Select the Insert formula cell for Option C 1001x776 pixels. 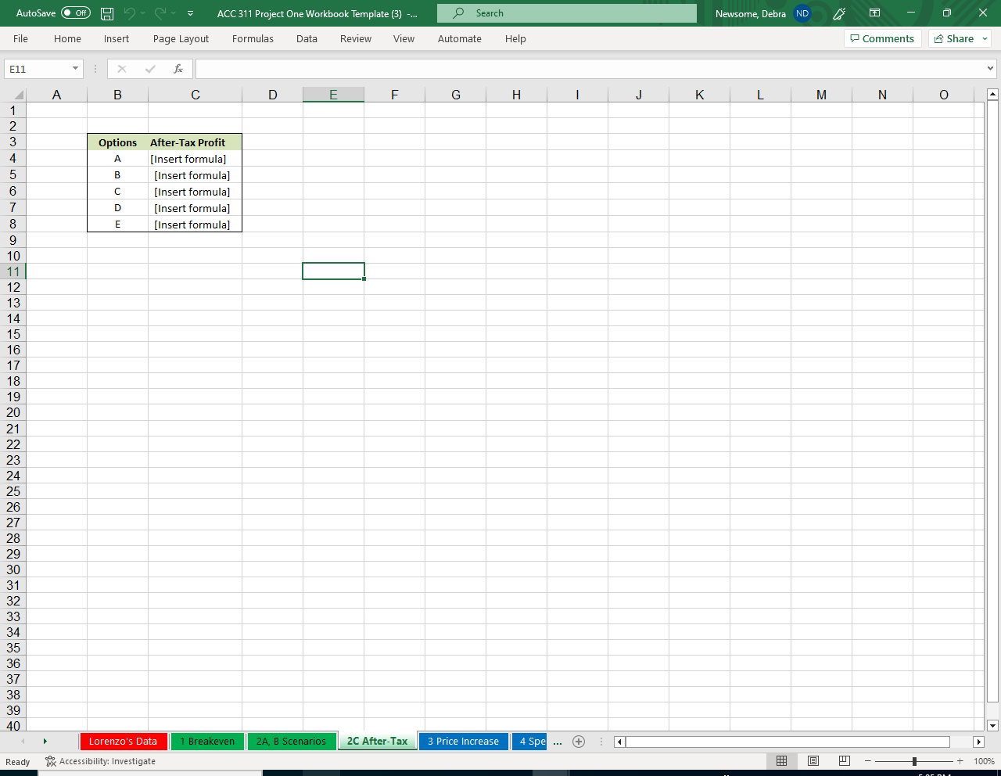[196, 192]
